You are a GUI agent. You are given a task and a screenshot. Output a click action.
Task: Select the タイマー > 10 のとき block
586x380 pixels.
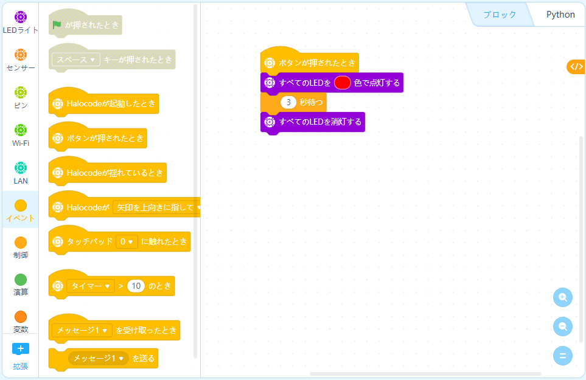coord(111,284)
